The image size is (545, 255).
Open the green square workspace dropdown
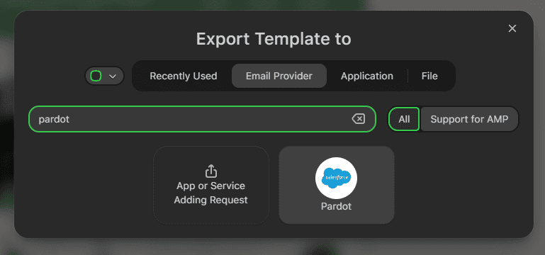point(105,76)
